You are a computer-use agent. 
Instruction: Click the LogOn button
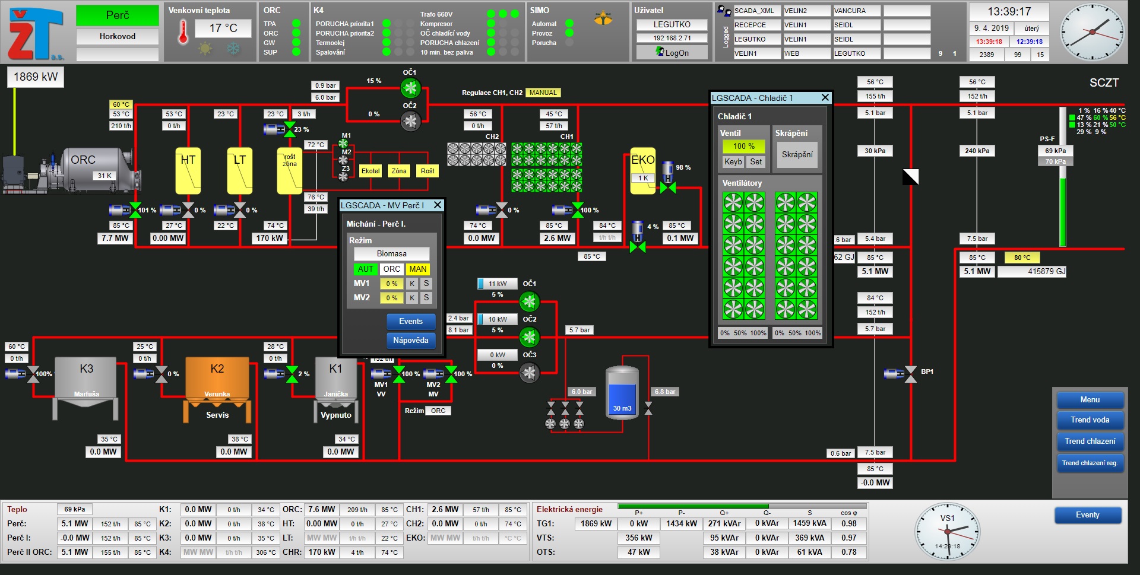pos(672,53)
